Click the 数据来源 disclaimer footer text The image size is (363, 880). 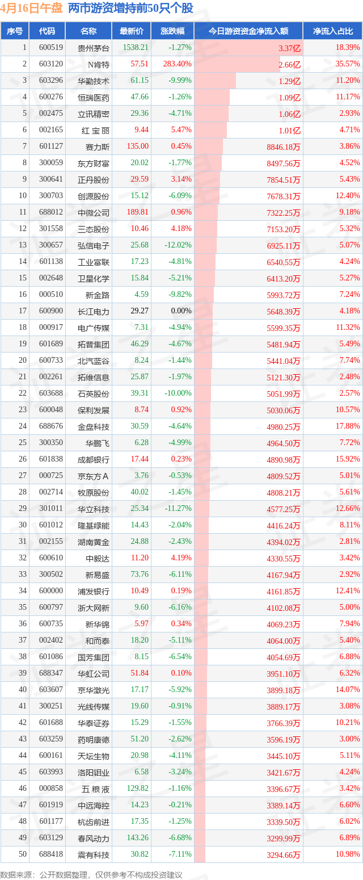click(91, 875)
